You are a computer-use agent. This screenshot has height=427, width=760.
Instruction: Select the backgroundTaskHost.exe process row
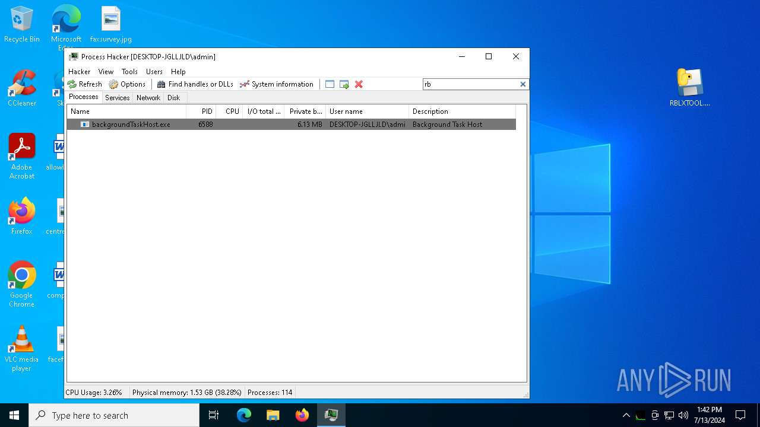click(291, 125)
